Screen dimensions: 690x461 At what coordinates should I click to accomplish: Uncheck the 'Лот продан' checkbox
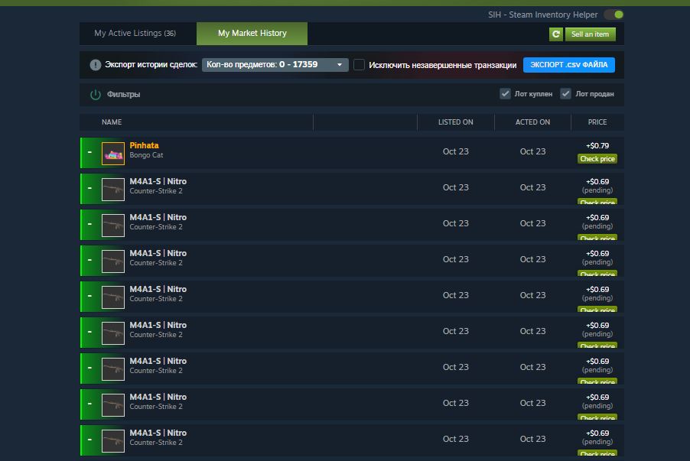click(565, 94)
